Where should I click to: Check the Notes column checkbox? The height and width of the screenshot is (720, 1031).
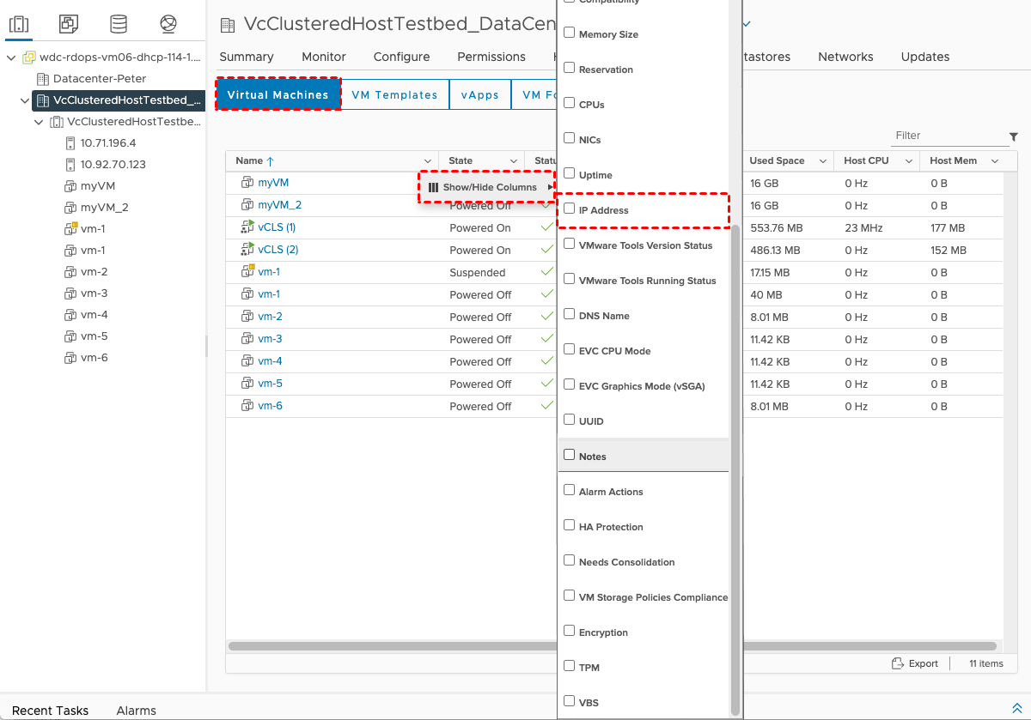coord(569,455)
